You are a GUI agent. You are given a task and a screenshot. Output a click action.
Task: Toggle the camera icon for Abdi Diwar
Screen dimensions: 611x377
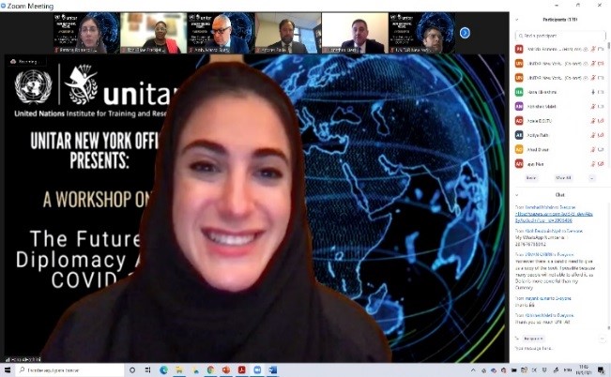pos(601,148)
